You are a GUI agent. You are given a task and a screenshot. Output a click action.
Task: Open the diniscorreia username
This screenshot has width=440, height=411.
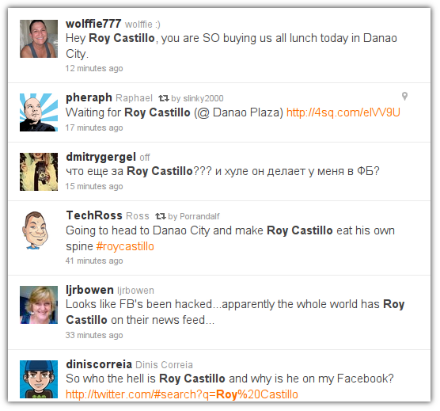(x=99, y=364)
